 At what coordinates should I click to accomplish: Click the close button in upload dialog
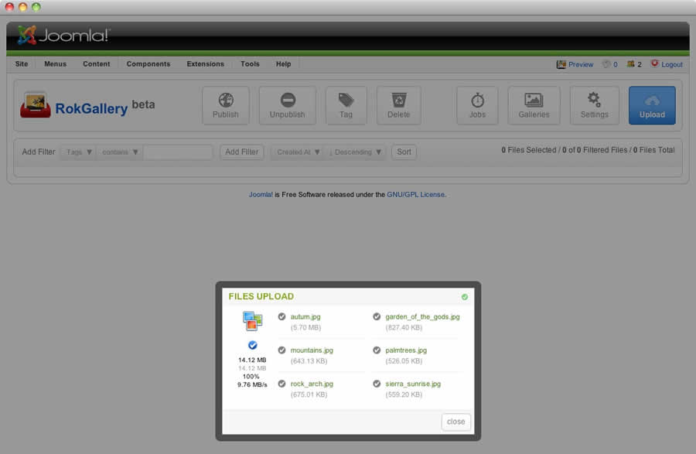click(456, 422)
